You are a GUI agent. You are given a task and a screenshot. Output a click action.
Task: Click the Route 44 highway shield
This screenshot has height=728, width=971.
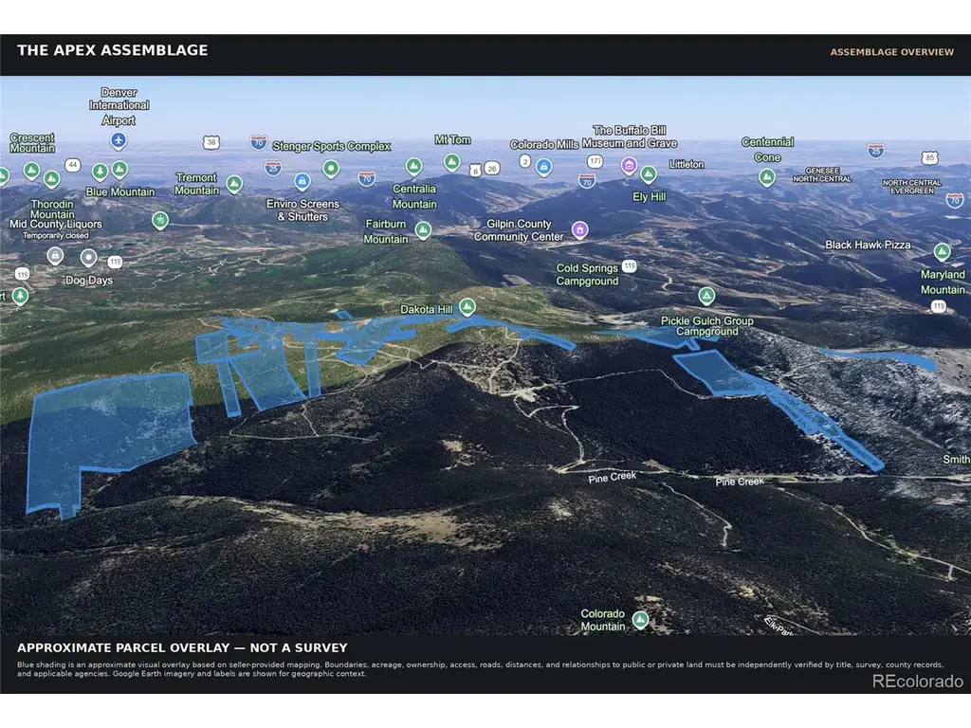(x=73, y=165)
